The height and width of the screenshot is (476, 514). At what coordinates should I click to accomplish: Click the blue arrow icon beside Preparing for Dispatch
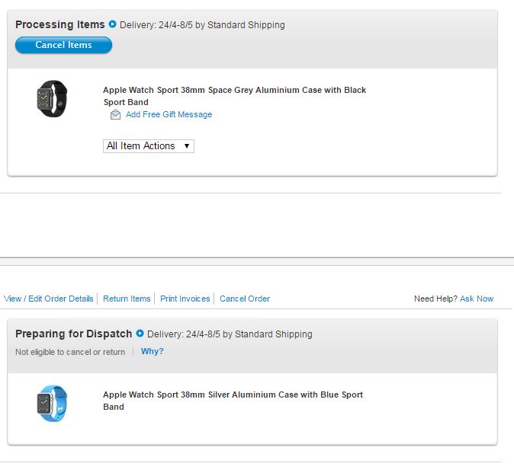pos(140,334)
